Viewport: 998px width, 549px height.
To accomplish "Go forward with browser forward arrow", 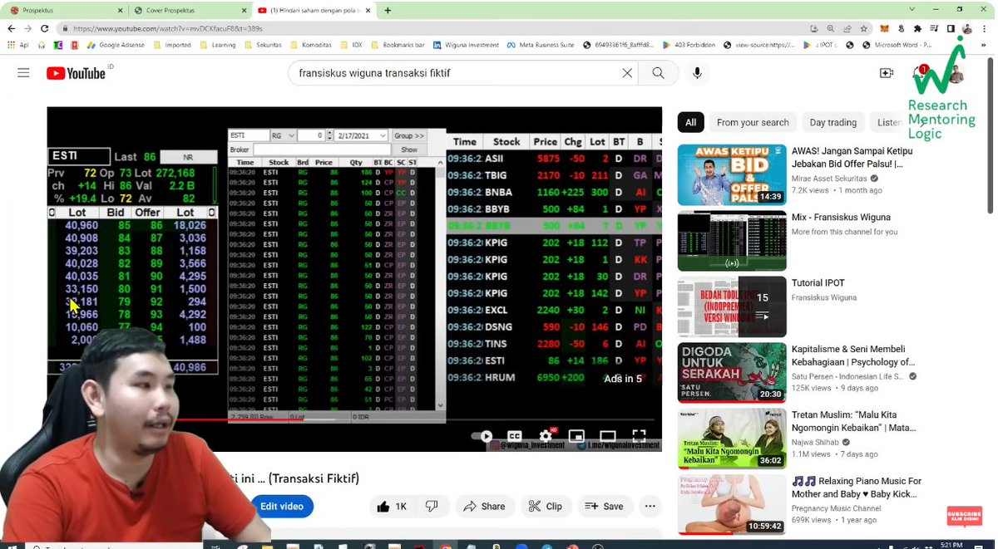I will coord(29,28).
